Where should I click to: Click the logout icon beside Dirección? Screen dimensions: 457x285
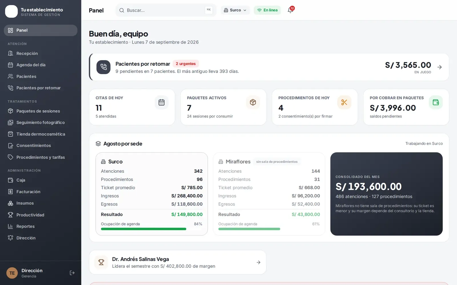click(72, 273)
